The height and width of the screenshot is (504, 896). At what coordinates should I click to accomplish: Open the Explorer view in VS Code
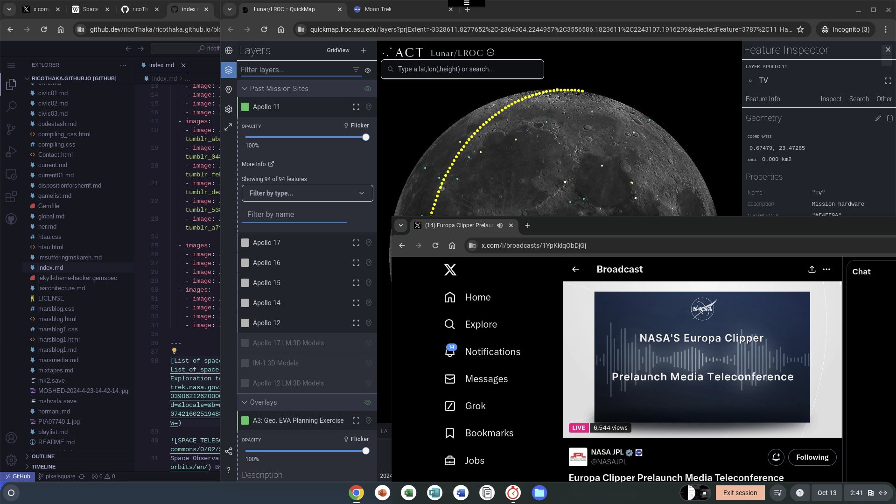[11, 84]
